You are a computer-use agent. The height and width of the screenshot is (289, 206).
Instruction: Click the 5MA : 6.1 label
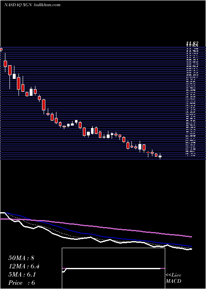22,275
